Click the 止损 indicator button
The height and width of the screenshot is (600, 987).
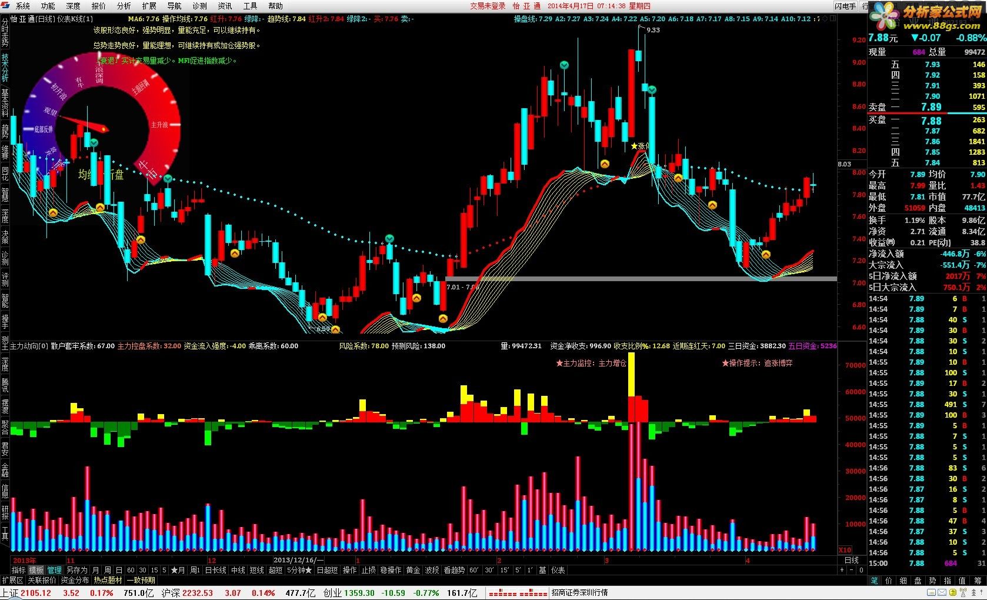click(x=368, y=570)
